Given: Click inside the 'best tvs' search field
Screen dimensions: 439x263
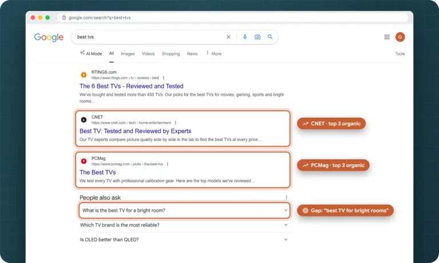Looking at the screenshot, I should pyautogui.click(x=149, y=37).
